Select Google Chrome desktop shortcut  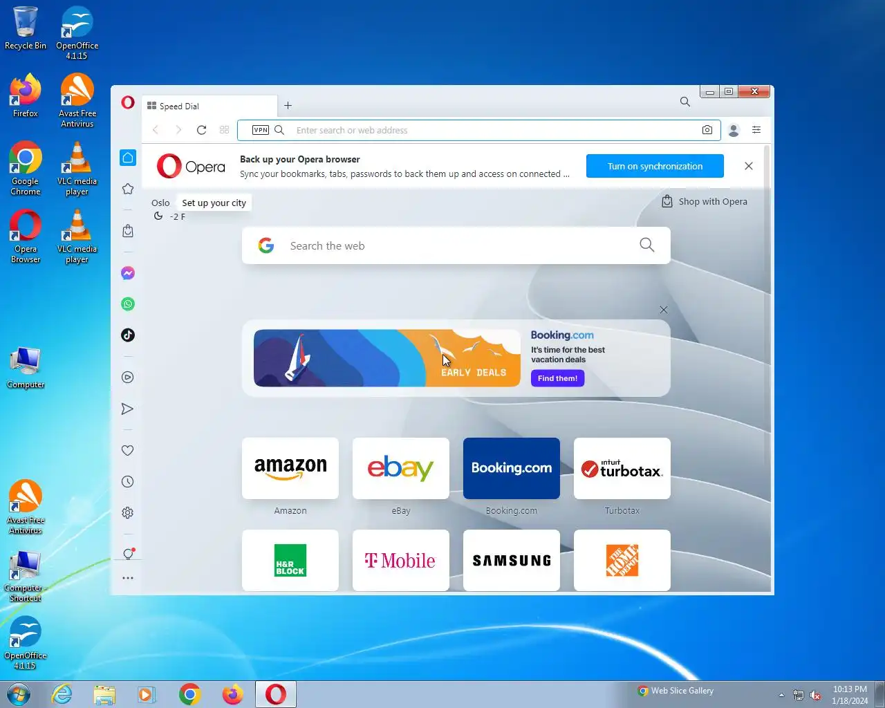tap(26, 169)
